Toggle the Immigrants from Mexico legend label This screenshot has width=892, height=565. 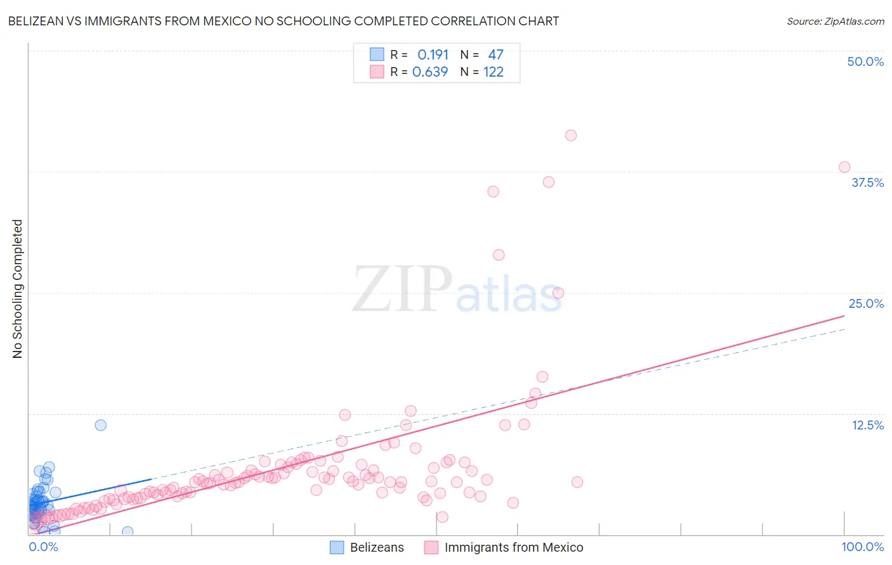514,547
